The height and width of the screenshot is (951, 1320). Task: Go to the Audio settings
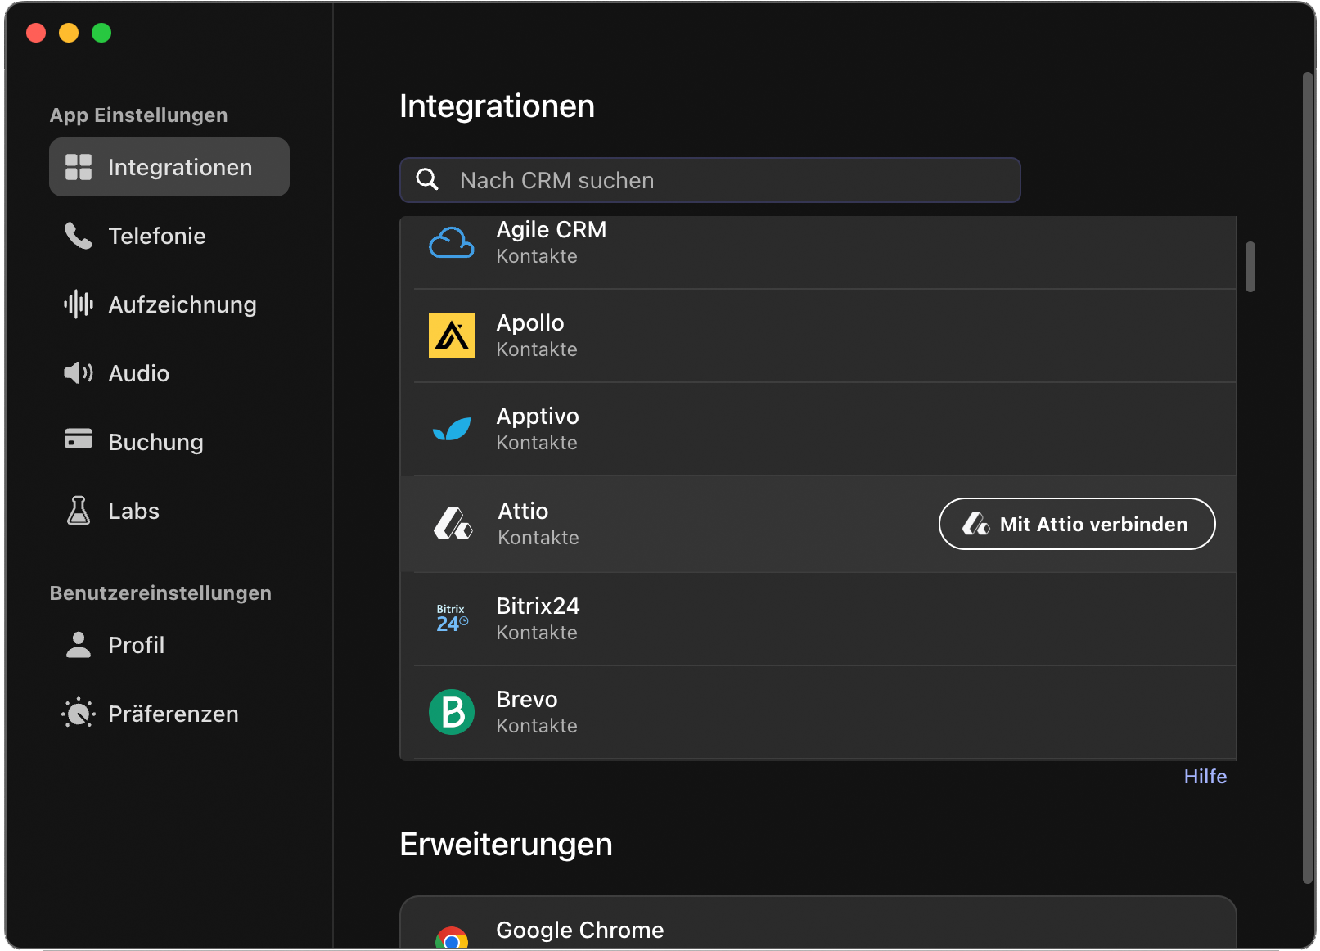click(x=169, y=373)
